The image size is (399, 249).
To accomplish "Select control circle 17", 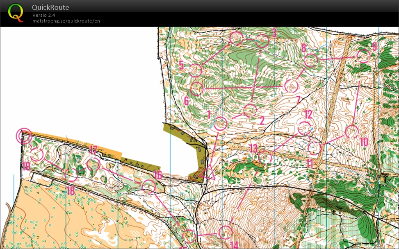I will 93,165.
